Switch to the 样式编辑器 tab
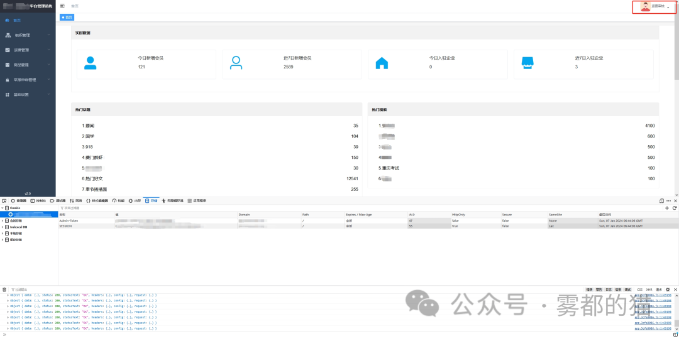The image size is (679, 341). coord(97,201)
